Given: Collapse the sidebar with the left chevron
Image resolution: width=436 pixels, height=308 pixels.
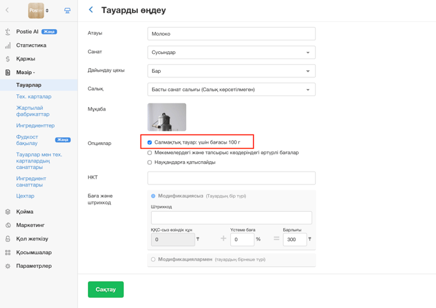Looking at the screenshot, I should pyautogui.click(x=7, y=10).
